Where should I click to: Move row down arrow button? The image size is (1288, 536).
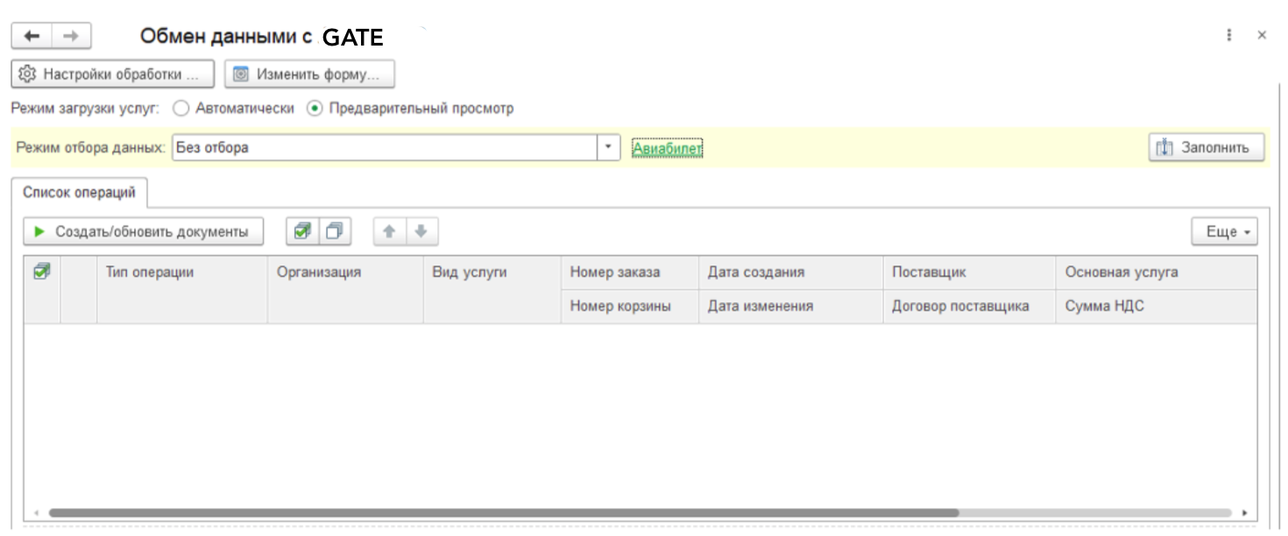(x=421, y=231)
